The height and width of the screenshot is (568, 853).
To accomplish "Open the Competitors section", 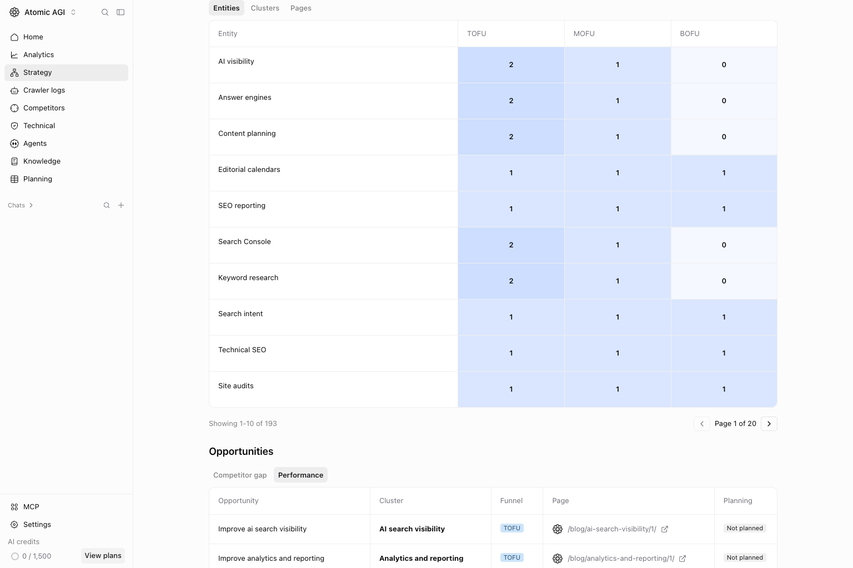I will click(66, 108).
